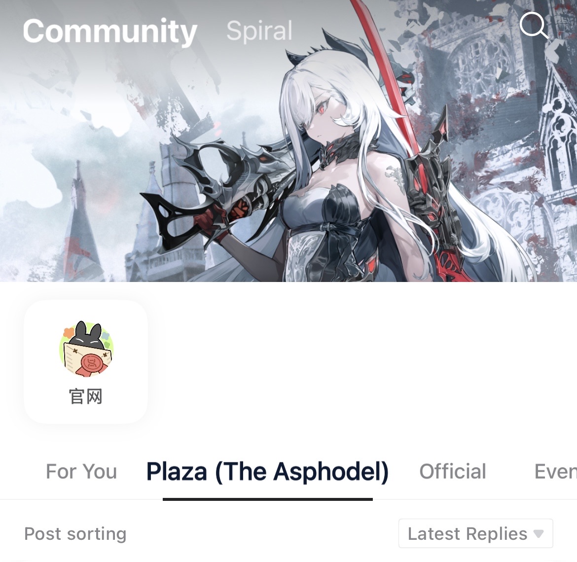
Task: Select the Plaza (The Asphodel) tab
Action: [x=267, y=472]
